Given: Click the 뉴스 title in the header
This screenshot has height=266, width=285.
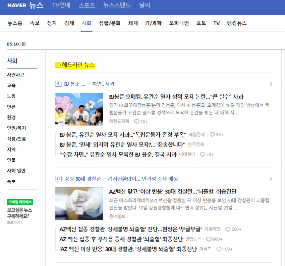Looking at the screenshot, I should tap(36, 5).
